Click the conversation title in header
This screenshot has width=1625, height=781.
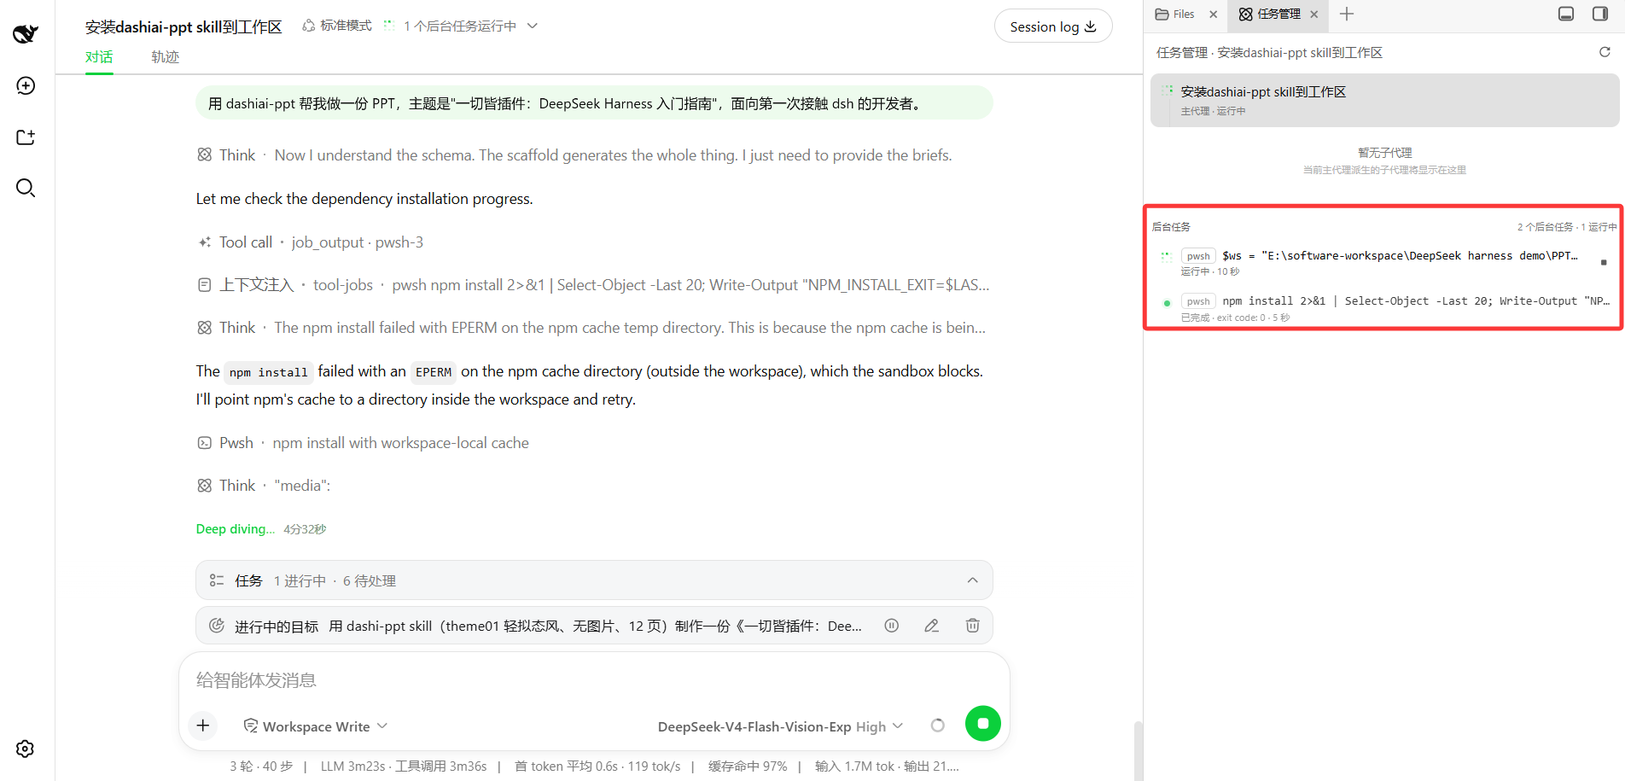coord(183,26)
